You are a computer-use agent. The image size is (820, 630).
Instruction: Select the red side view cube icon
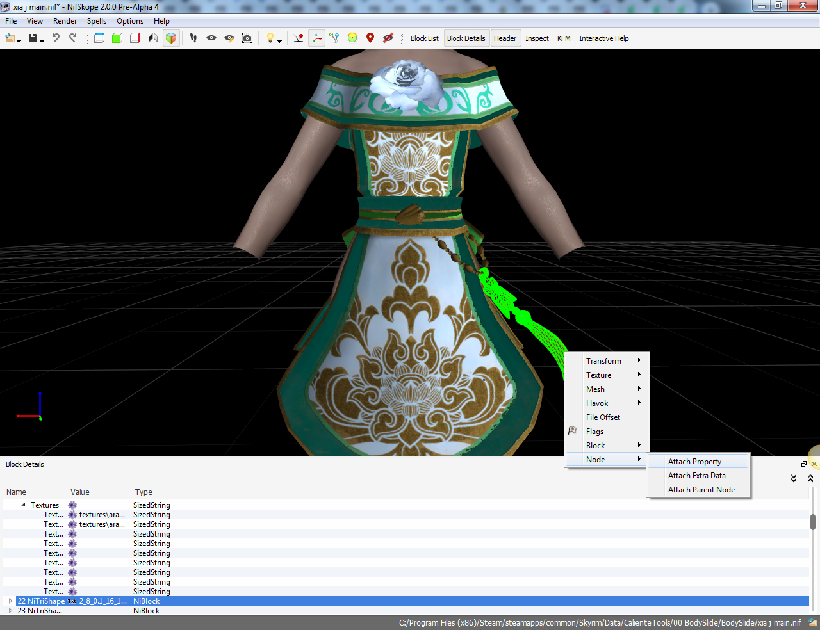tap(135, 38)
